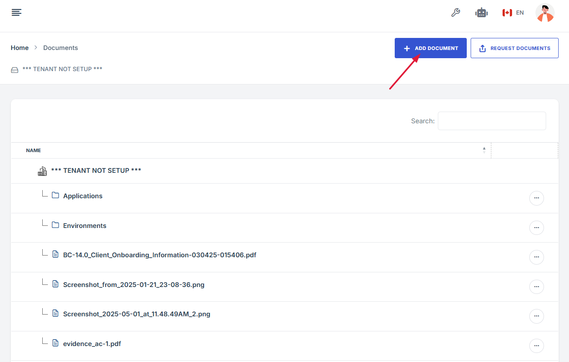Open Screenshot_from_2025-01-21_23-08-36.png file
This screenshot has width=569, height=362.
coord(134,285)
